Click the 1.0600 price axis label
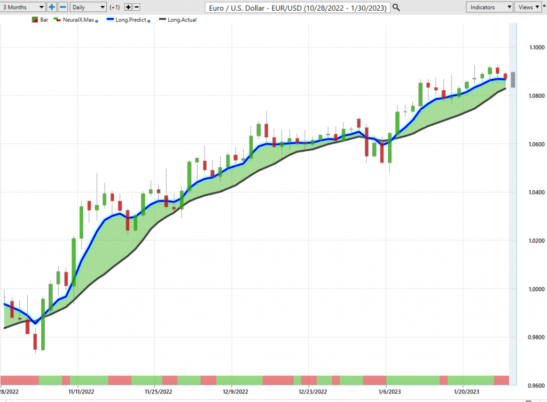The image size is (547, 402). (536, 144)
